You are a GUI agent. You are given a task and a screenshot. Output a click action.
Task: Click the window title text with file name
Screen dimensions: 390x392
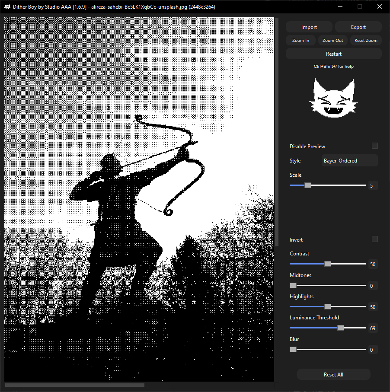pyautogui.click(x=114, y=7)
